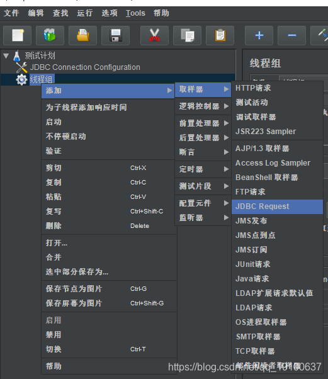Image resolution: width=328 pixels, height=379 pixels.
Task: Select 调试取样器 entry
Action: (277, 117)
